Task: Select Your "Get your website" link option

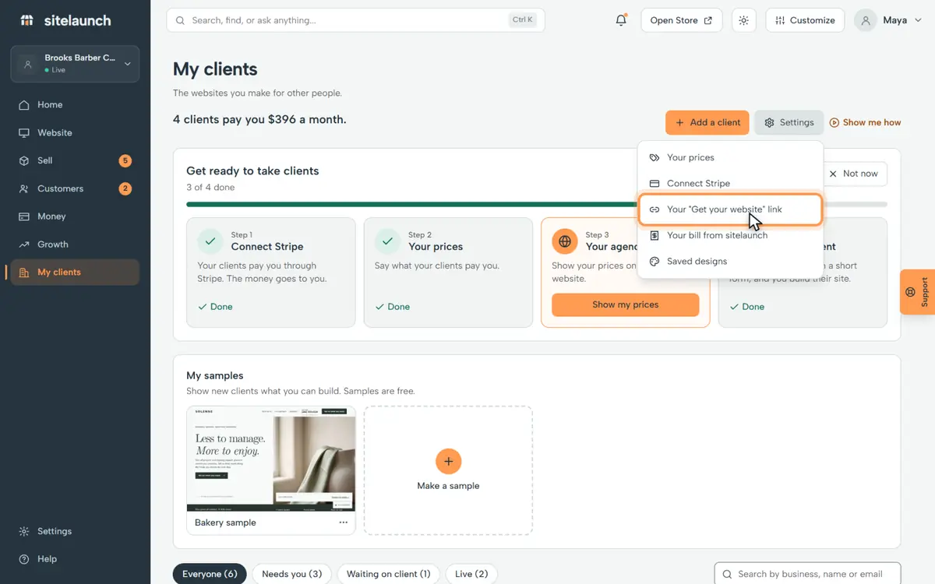Action: point(730,209)
